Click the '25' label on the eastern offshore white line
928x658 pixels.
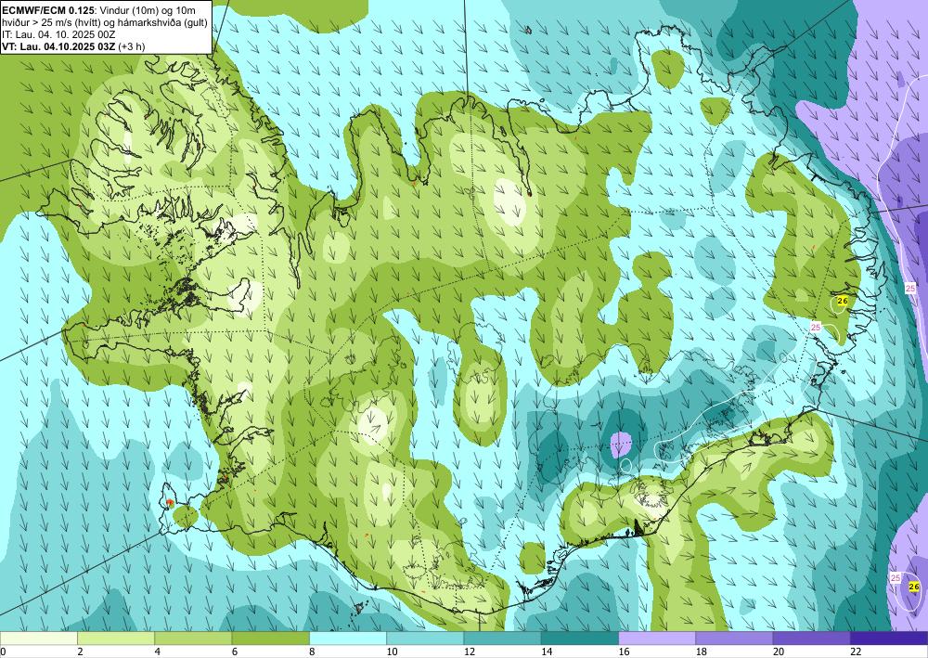[x=910, y=289]
